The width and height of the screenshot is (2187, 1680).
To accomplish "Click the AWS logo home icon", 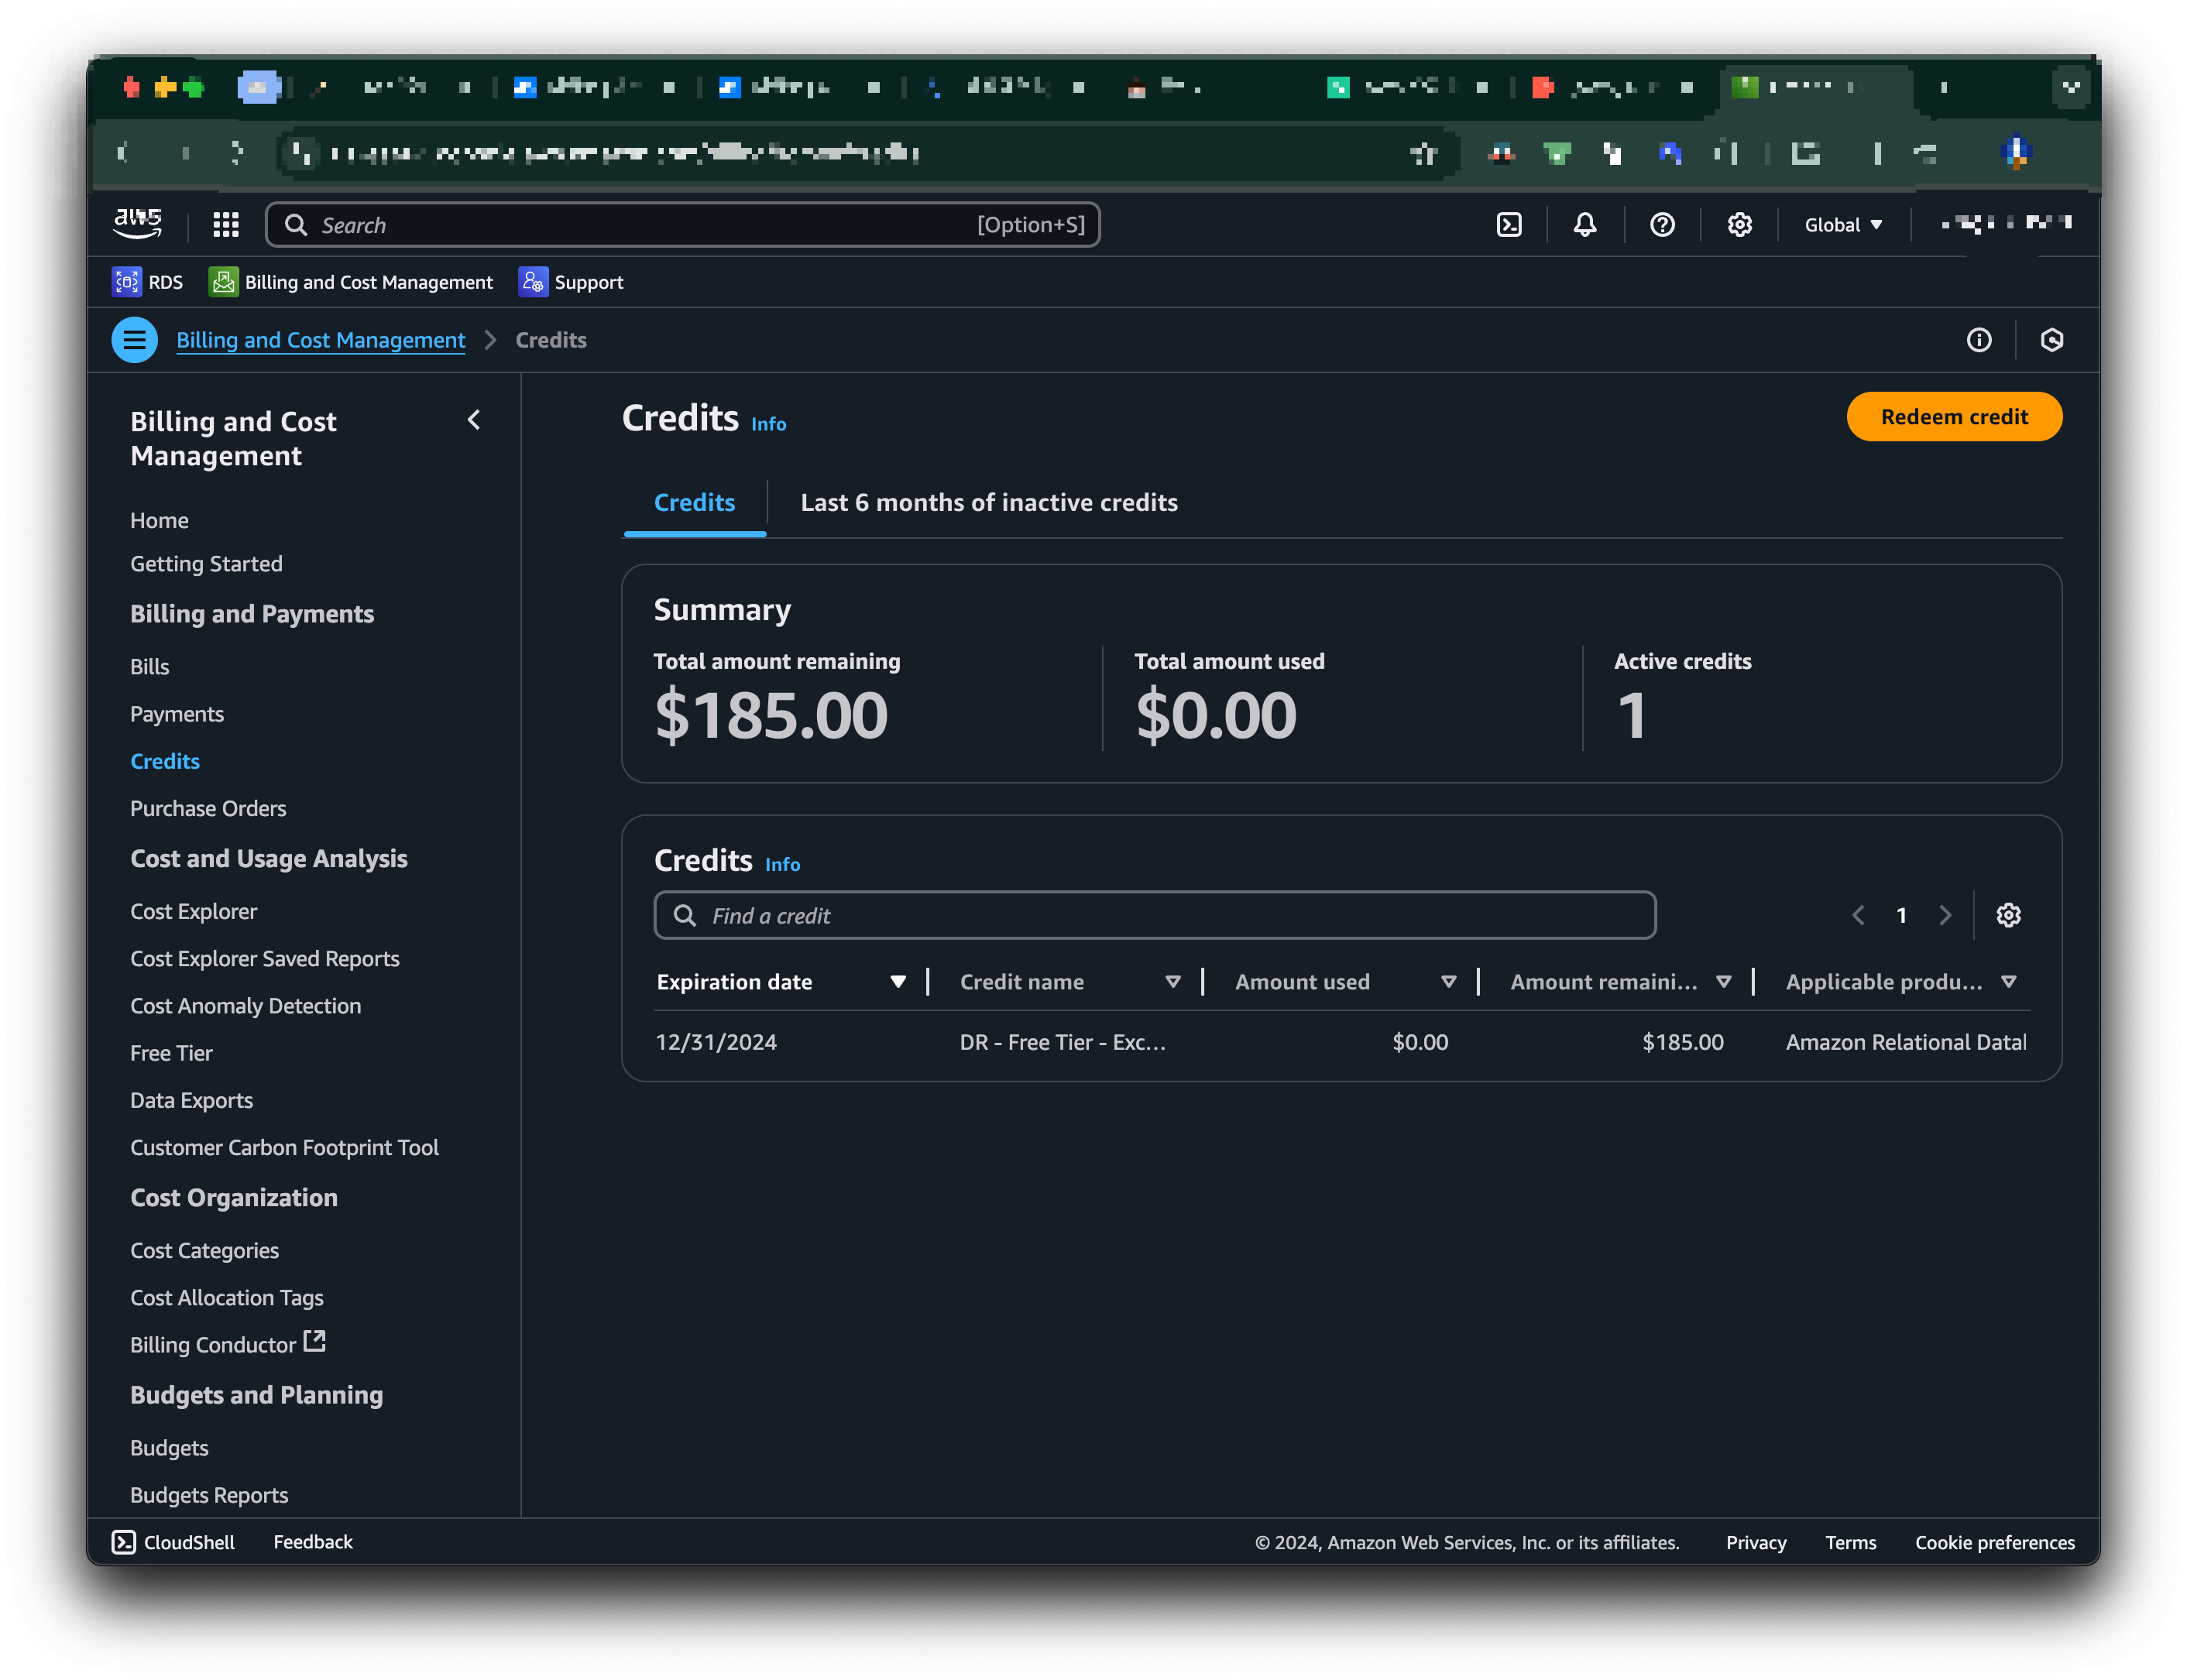I will (x=138, y=224).
